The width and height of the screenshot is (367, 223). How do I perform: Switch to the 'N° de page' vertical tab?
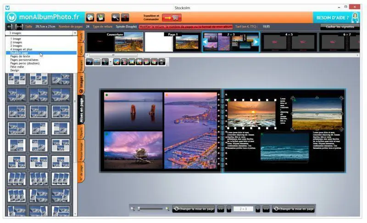[x=81, y=173]
